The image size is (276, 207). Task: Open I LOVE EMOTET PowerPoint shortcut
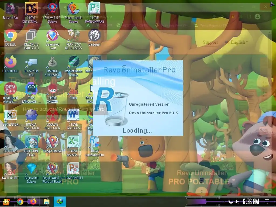pos(73,171)
